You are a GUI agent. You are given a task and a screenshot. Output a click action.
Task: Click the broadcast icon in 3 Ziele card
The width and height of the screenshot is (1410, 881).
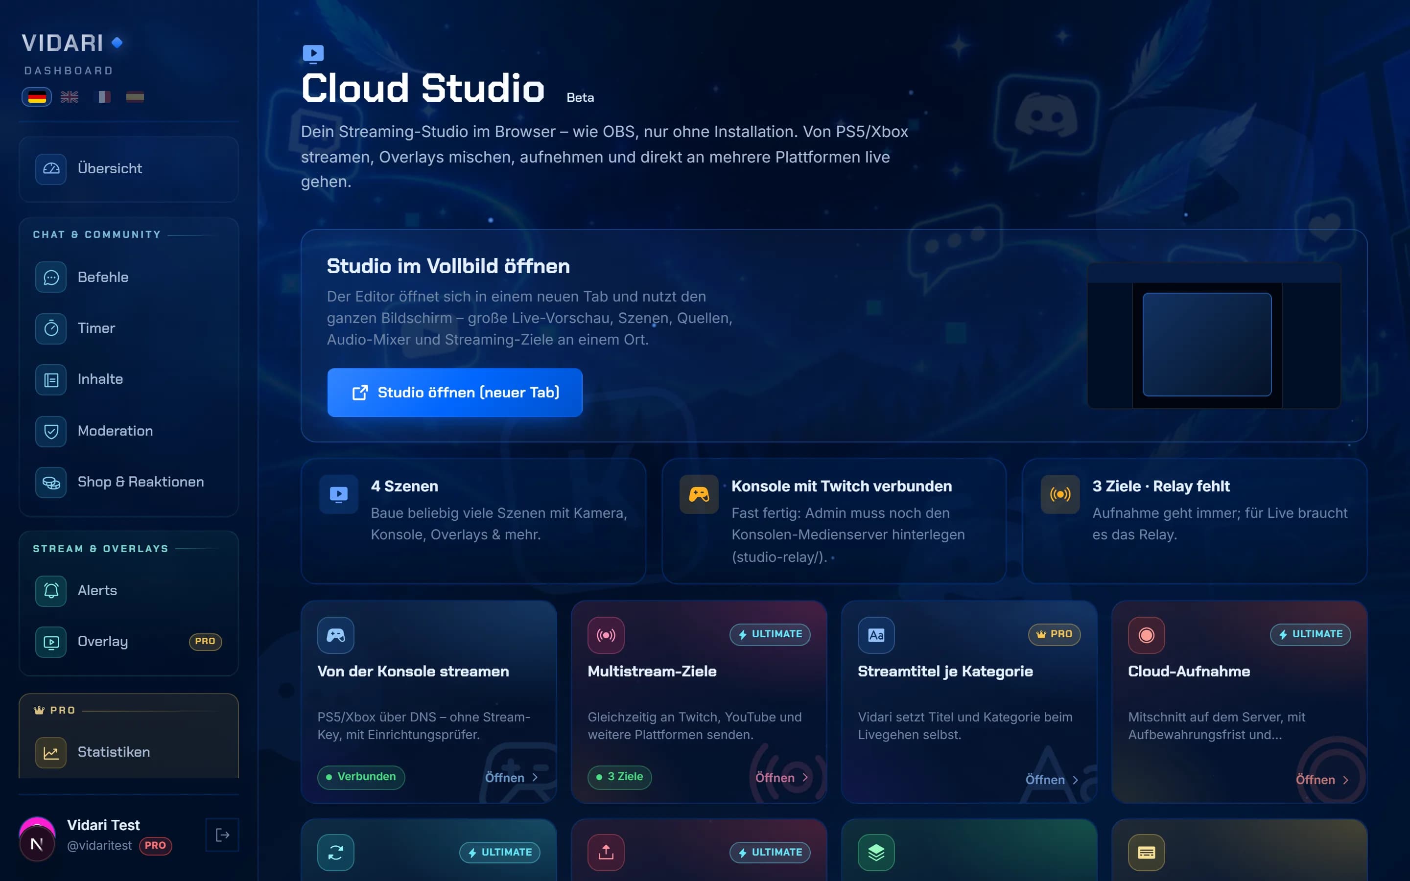pyautogui.click(x=1060, y=495)
